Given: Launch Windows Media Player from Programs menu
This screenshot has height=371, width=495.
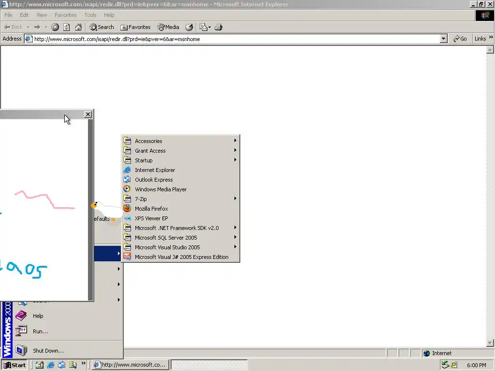Looking at the screenshot, I should (x=181, y=189).
